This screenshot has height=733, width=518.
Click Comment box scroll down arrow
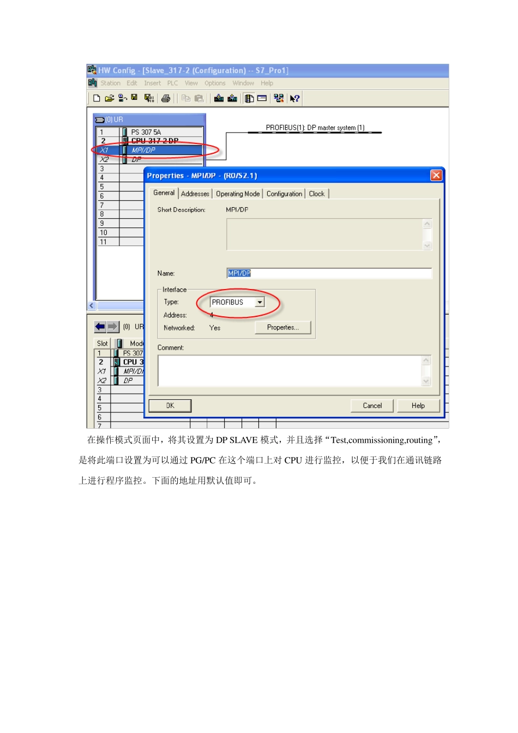tap(426, 381)
